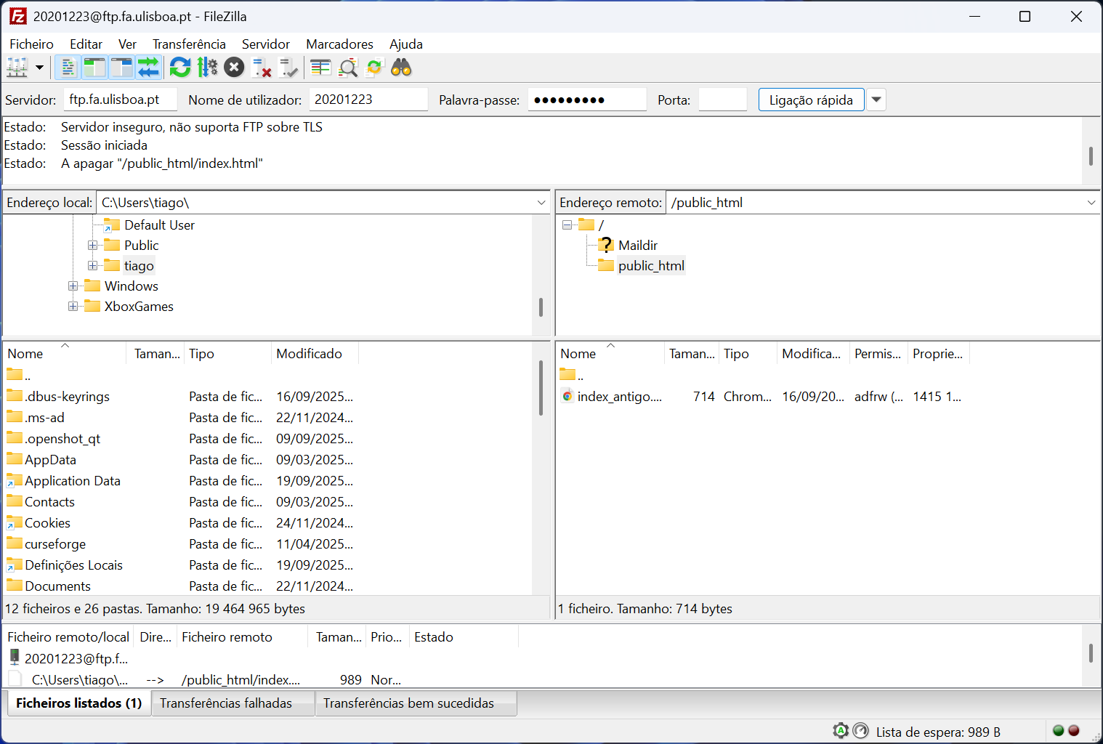Click the Chrome icon beside index_antigo file
1103x744 pixels.
567,396
